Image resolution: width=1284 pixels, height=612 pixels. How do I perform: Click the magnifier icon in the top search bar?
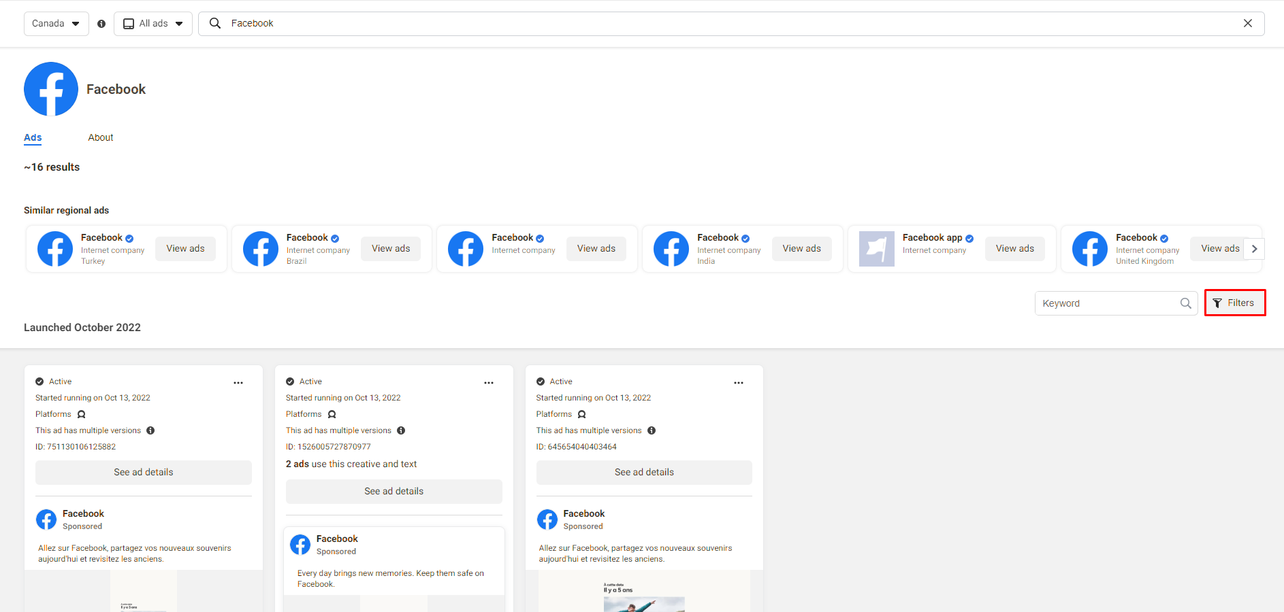click(215, 23)
